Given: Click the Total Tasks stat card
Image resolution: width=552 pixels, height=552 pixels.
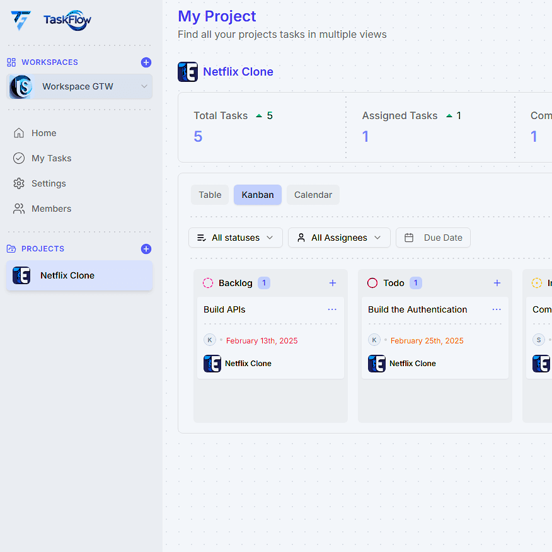Looking at the screenshot, I should 262,127.
